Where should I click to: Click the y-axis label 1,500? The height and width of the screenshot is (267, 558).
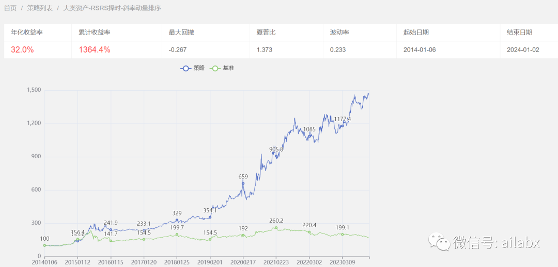click(34, 90)
